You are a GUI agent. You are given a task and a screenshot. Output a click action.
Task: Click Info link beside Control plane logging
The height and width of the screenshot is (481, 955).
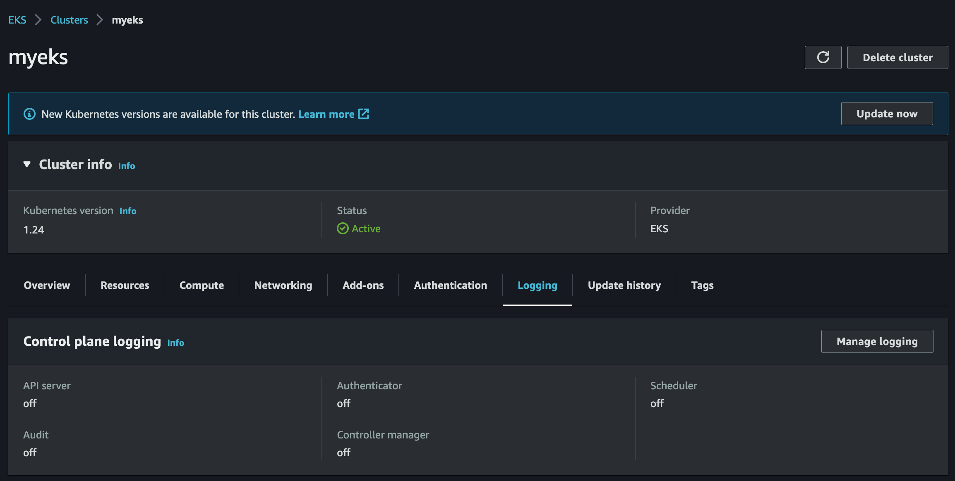(x=175, y=343)
